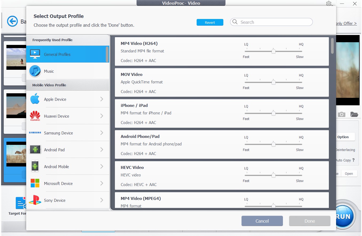This screenshot has width=362, height=236.
Task: Expand the Sony Device list
Action: pos(102,200)
